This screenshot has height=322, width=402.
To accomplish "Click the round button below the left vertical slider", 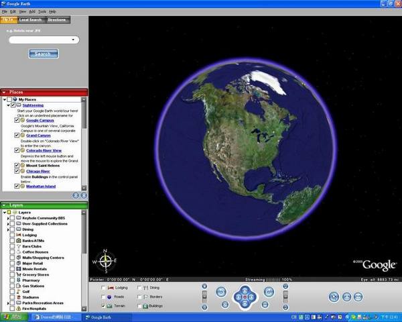I will coord(204,307).
